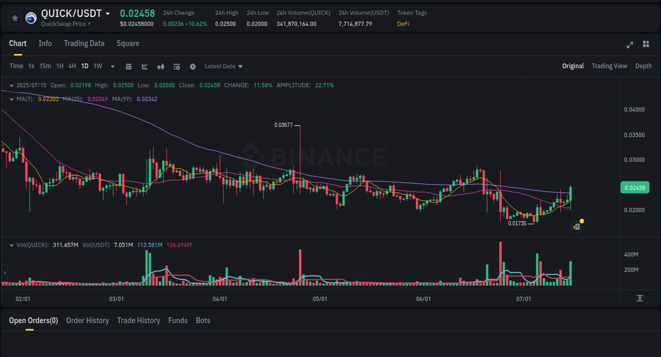
Task: Click the DeFi token tag
Action: click(x=402, y=24)
